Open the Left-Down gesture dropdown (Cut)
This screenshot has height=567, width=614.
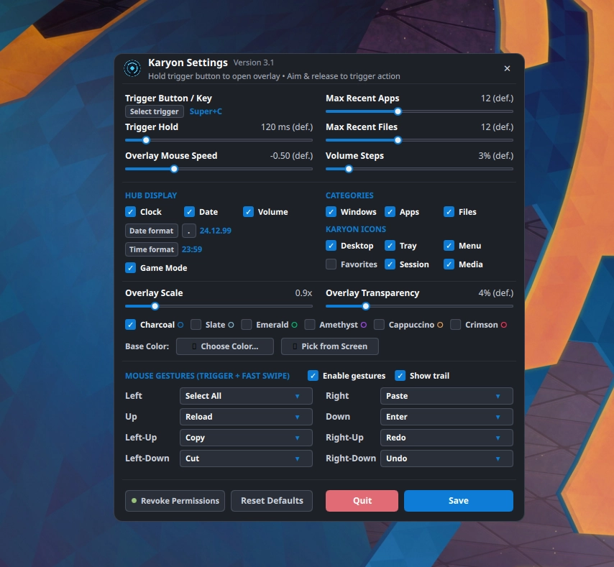[246, 458]
